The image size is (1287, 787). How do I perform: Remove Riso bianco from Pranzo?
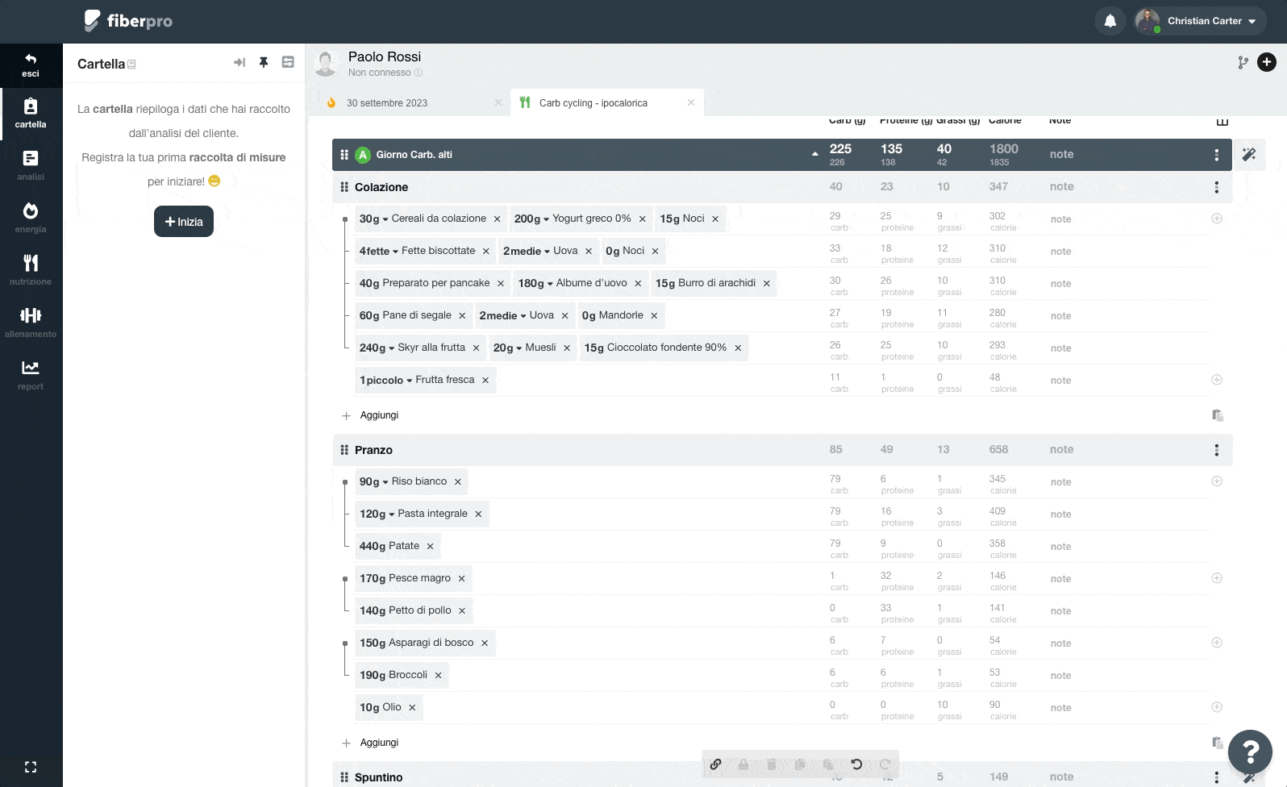458,481
